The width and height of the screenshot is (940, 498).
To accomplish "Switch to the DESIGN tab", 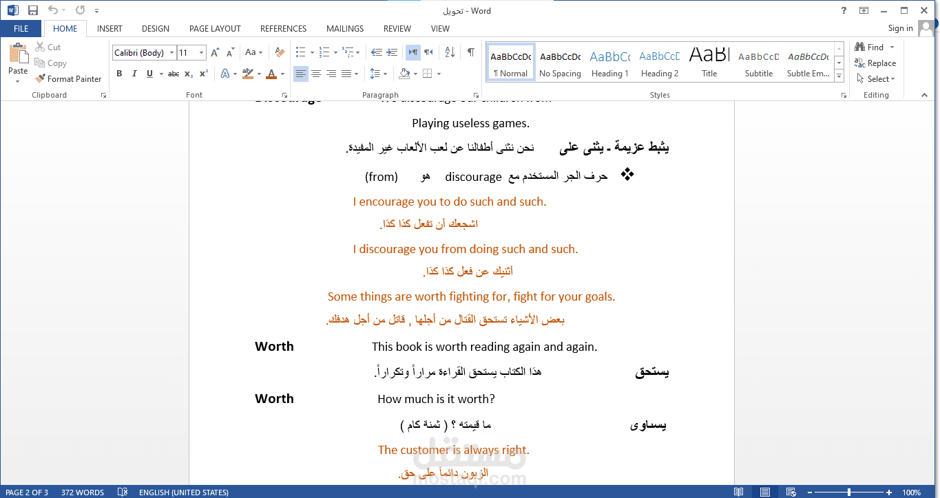I will pyautogui.click(x=156, y=29).
